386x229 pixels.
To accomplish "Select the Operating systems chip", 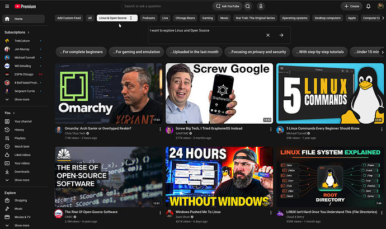I will [295, 18].
